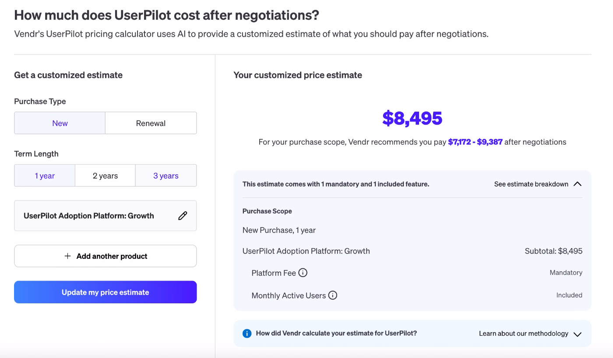Click the info icon beside Monthly Active Users
613x358 pixels.
[x=332, y=295]
